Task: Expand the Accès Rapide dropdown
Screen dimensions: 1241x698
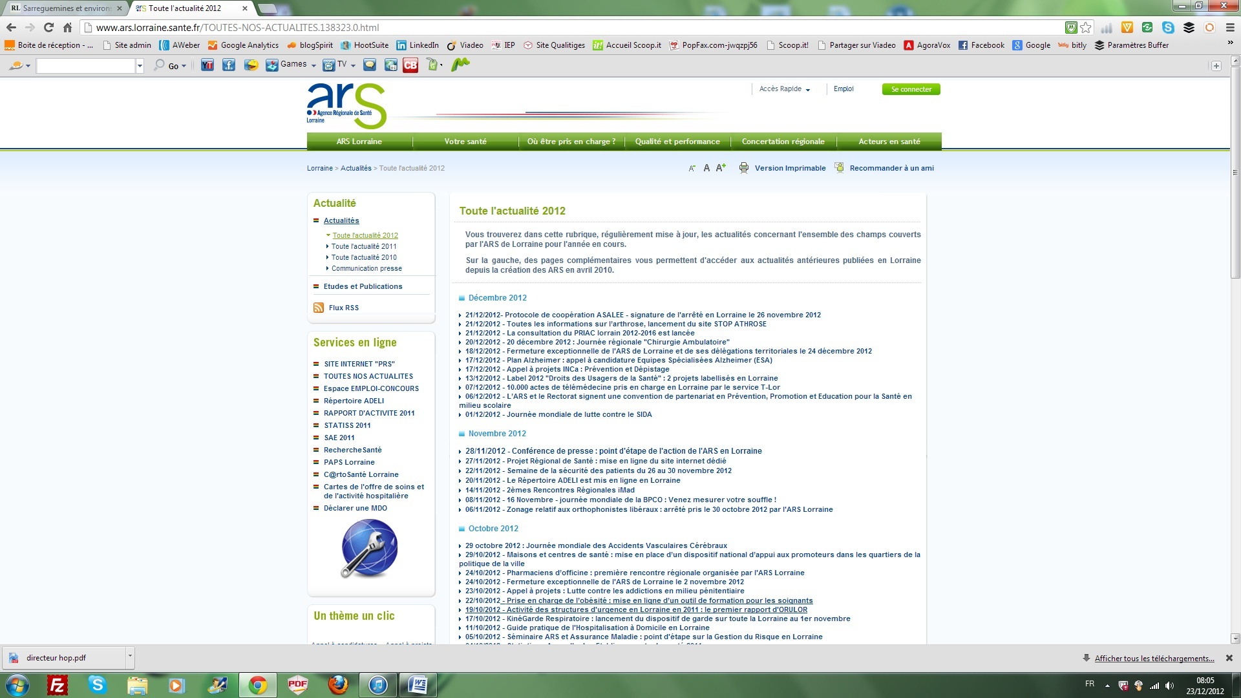Action: (785, 89)
